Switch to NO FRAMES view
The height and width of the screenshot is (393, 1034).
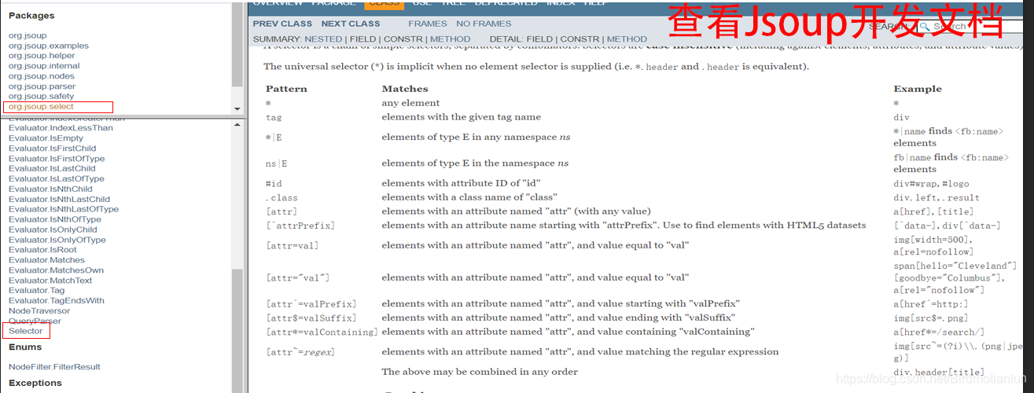coord(484,24)
